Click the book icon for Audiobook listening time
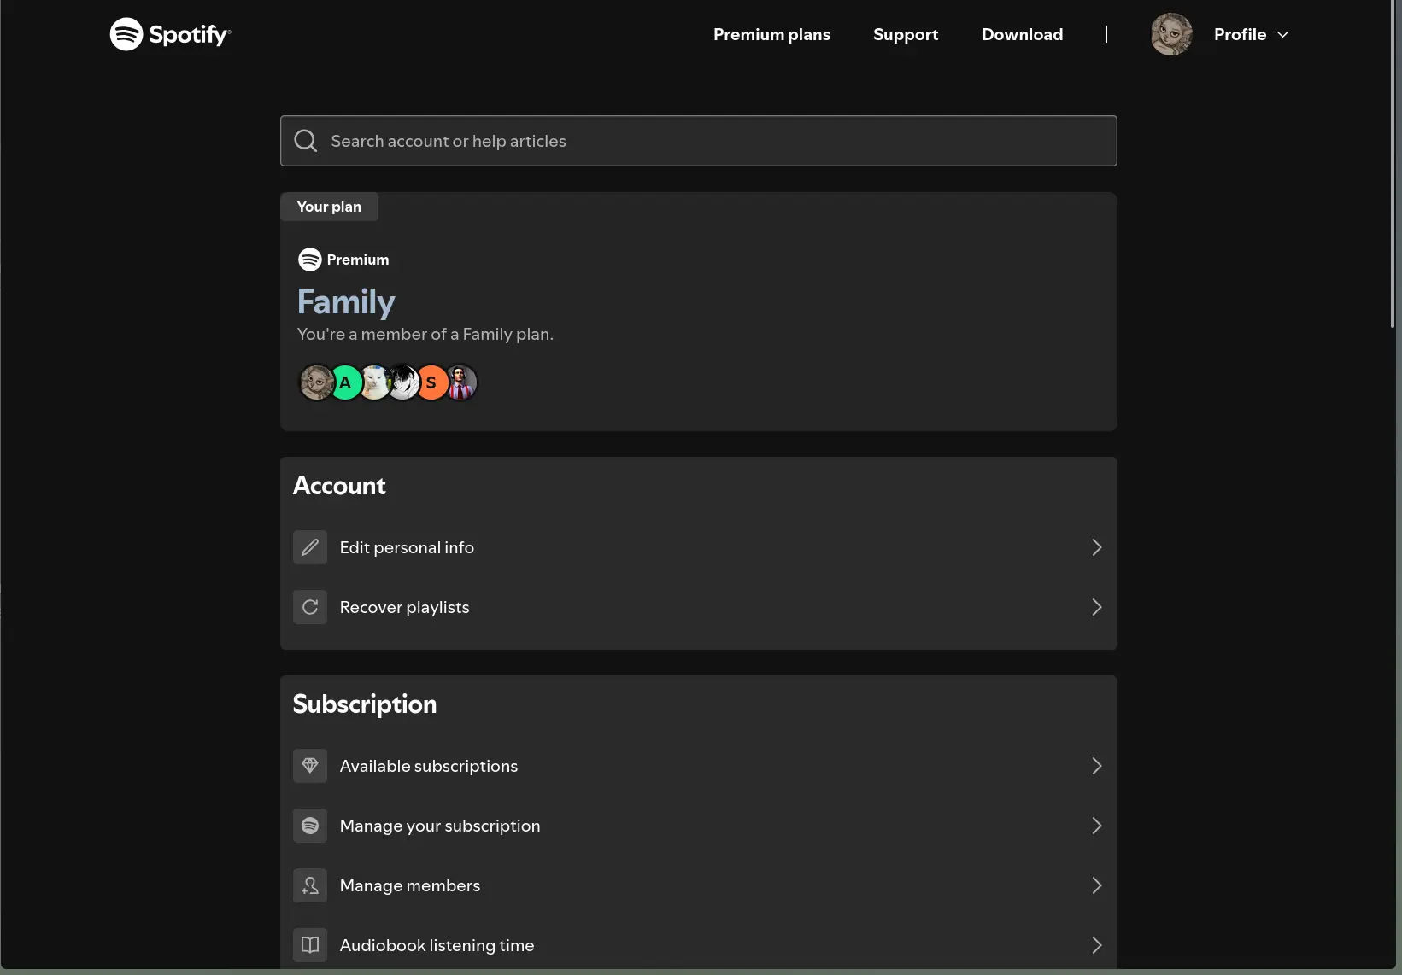Viewport: 1402px width, 975px height. coord(310,945)
